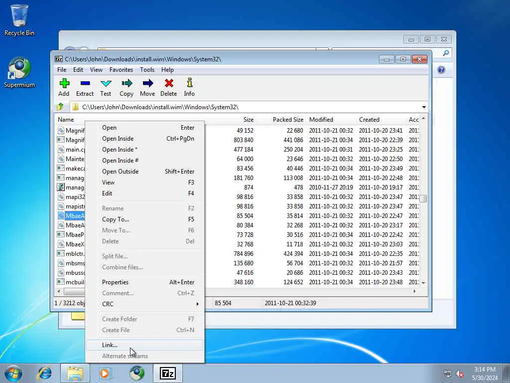Sort by Created column header

369,120
